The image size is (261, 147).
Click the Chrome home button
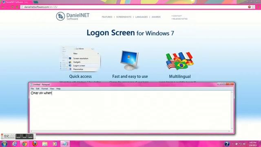pos(17,7)
